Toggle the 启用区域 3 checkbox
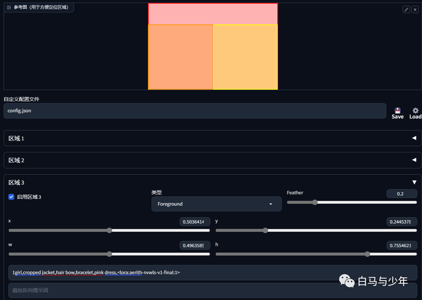This screenshot has width=422, height=300. coord(11,197)
